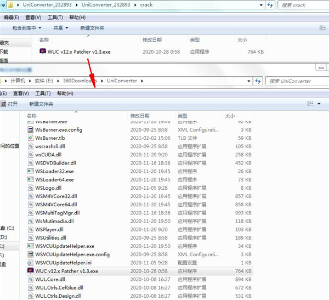
Task: Click the WSLoader32.exe file icon
Action: tap(31, 171)
